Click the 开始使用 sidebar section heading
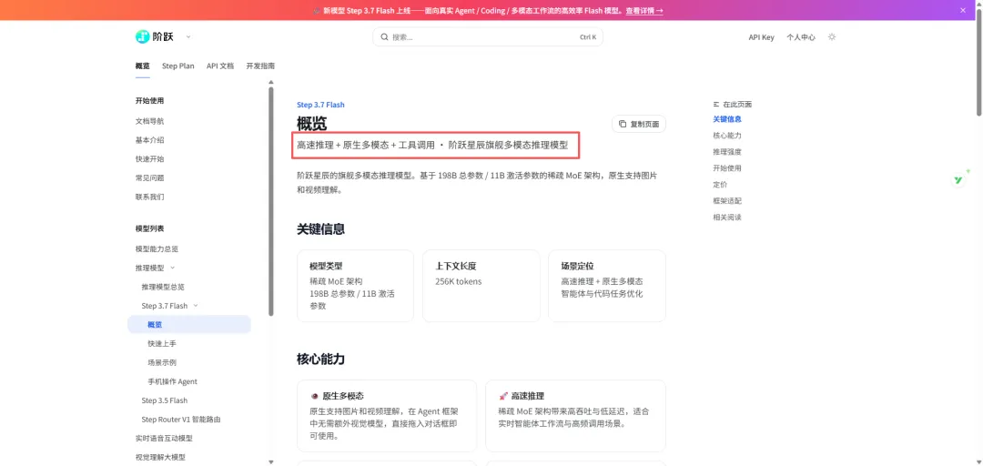Image resolution: width=983 pixels, height=466 pixels. point(149,100)
